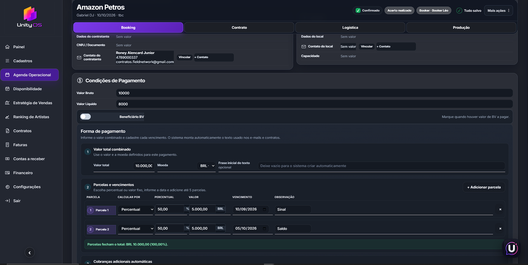Click the UnityOS logo
528x265 pixels.
[30, 17]
